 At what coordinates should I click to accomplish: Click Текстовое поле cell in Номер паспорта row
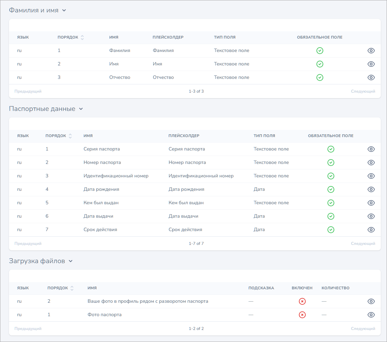(271, 163)
